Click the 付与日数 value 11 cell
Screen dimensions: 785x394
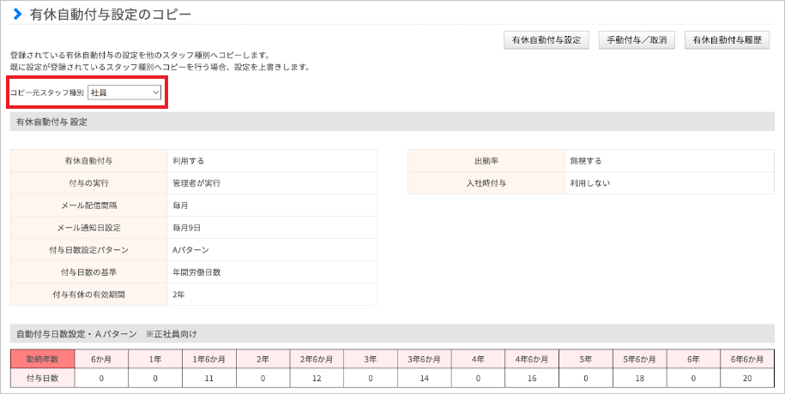(208, 378)
